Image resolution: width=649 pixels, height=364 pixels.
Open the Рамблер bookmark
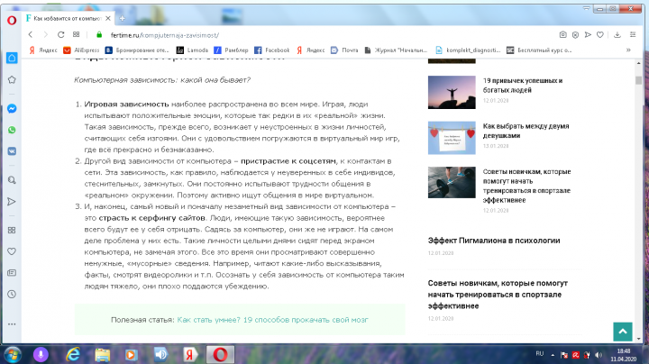(231, 50)
